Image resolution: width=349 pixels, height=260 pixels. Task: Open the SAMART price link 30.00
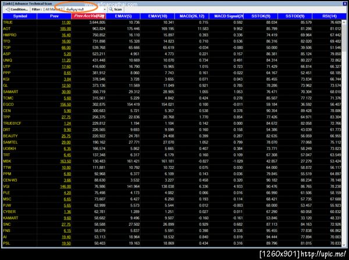click(66, 92)
